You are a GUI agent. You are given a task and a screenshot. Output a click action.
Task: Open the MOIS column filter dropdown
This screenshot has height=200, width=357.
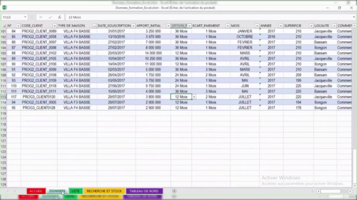click(257, 26)
